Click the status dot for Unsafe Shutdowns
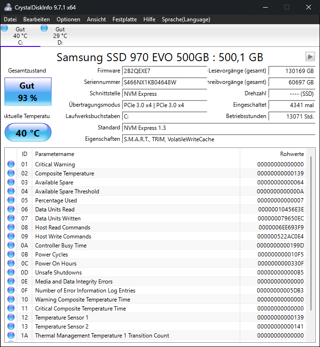Screen dimensions: 320x347 11,272
